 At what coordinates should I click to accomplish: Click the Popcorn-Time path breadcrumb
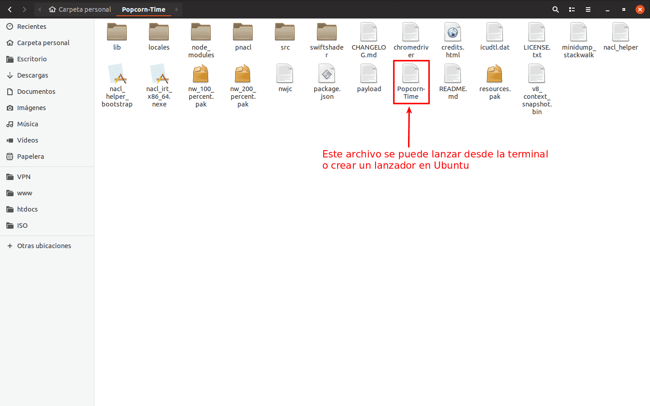pos(144,9)
